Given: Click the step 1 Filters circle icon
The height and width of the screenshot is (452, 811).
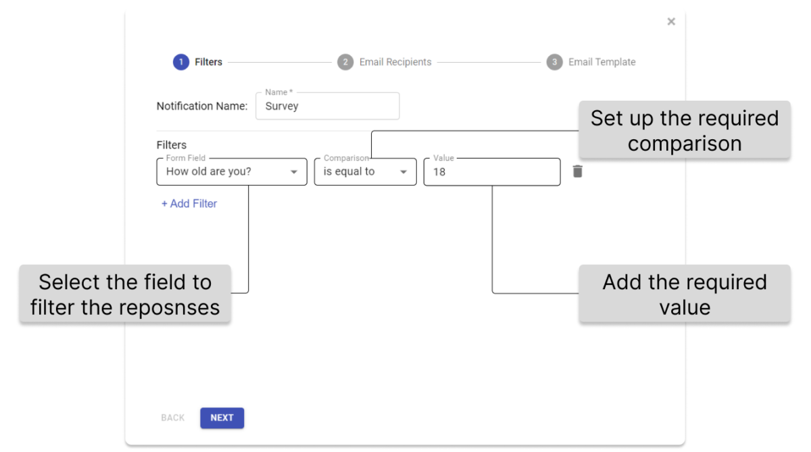Looking at the screenshot, I should 180,61.
